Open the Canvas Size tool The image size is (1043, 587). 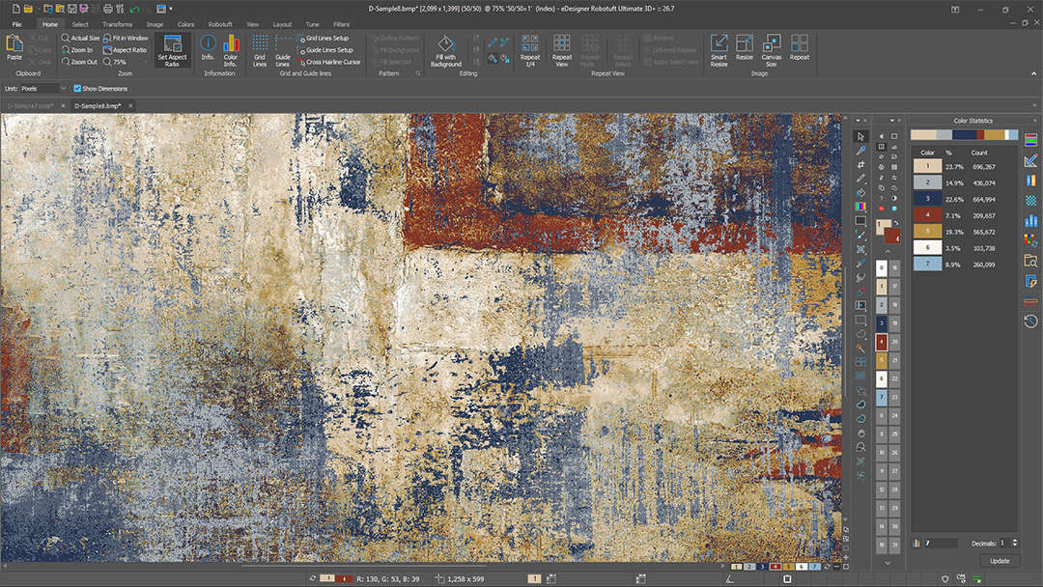pyautogui.click(x=772, y=50)
